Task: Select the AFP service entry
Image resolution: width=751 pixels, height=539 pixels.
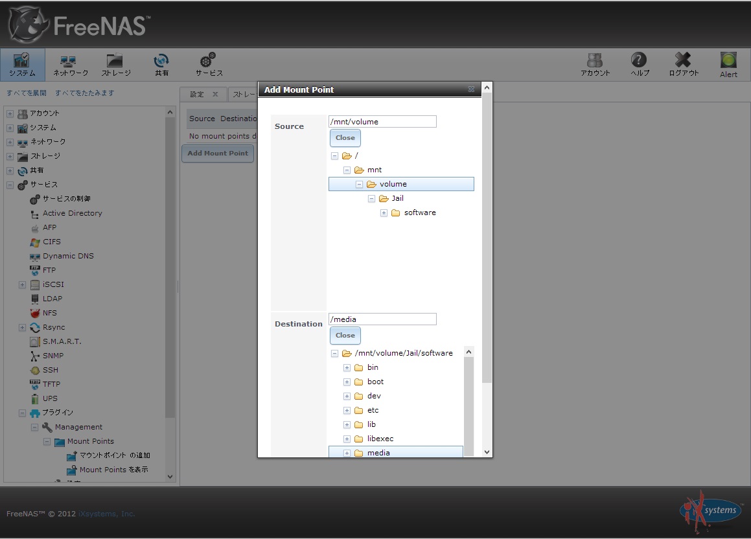Action: [49, 227]
